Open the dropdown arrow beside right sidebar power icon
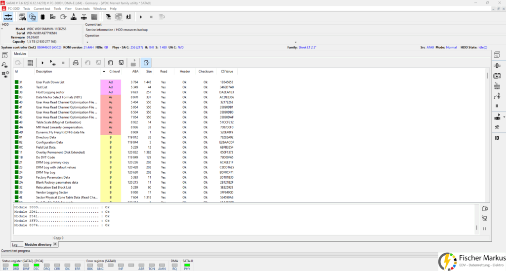 coord(504,117)
